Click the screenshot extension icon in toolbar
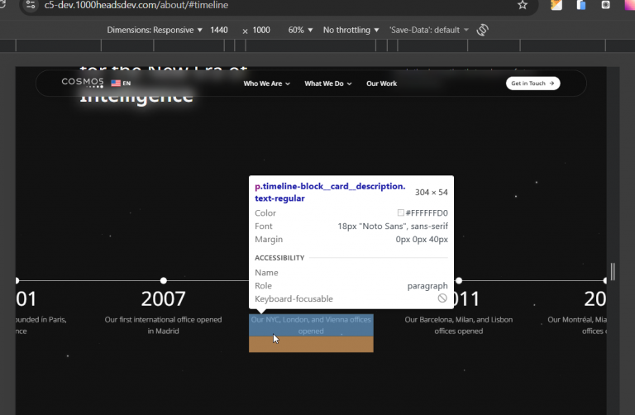This screenshot has height=415, width=635. [605, 5]
